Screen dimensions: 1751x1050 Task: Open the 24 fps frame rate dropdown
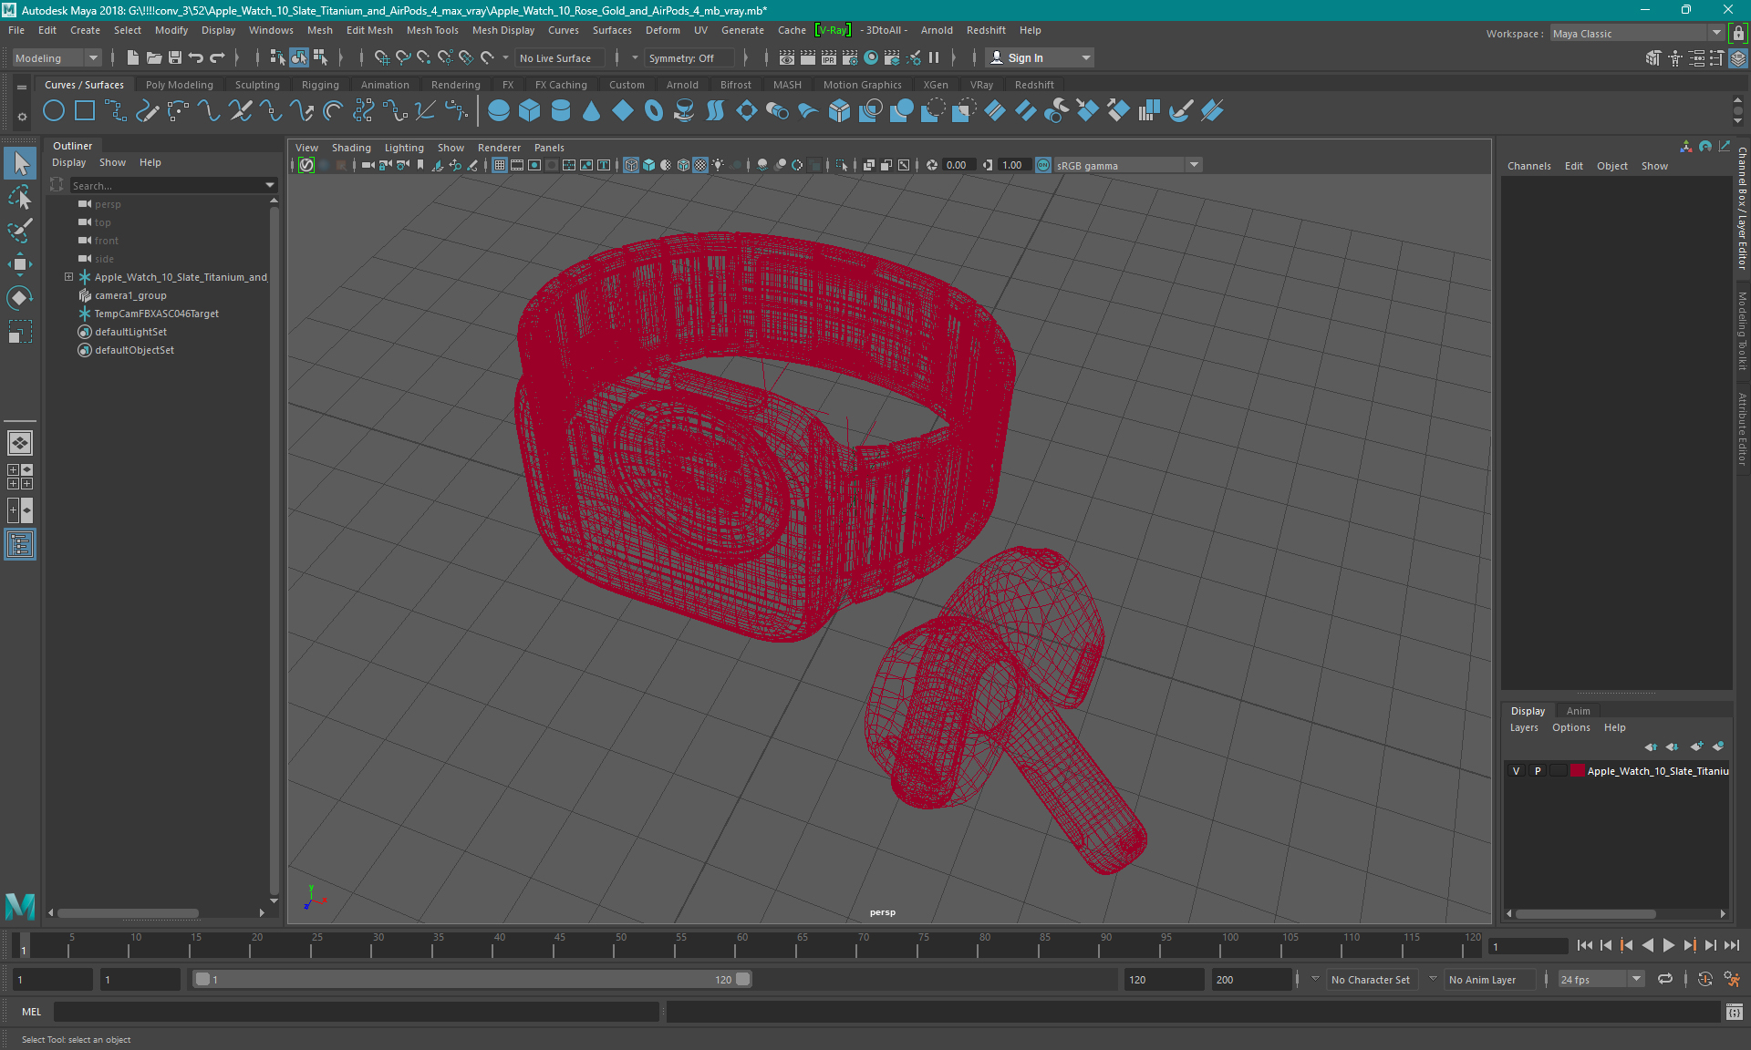coord(1601,980)
